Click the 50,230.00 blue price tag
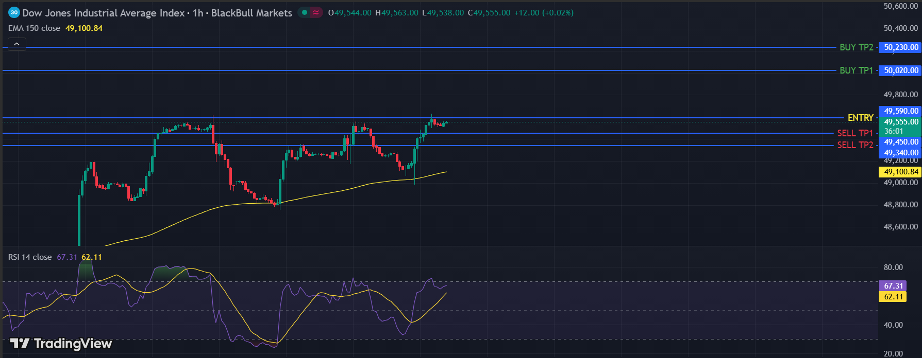Screen dimensions: 922x358 click(x=900, y=47)
